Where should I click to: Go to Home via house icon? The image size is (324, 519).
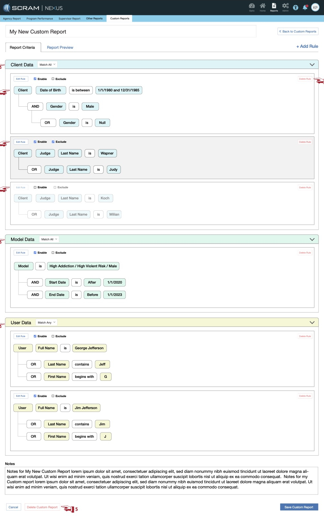tap(263, 7)
